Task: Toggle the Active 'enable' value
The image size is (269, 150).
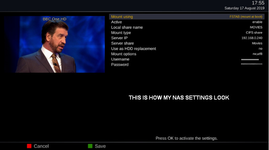Action: 257,22
